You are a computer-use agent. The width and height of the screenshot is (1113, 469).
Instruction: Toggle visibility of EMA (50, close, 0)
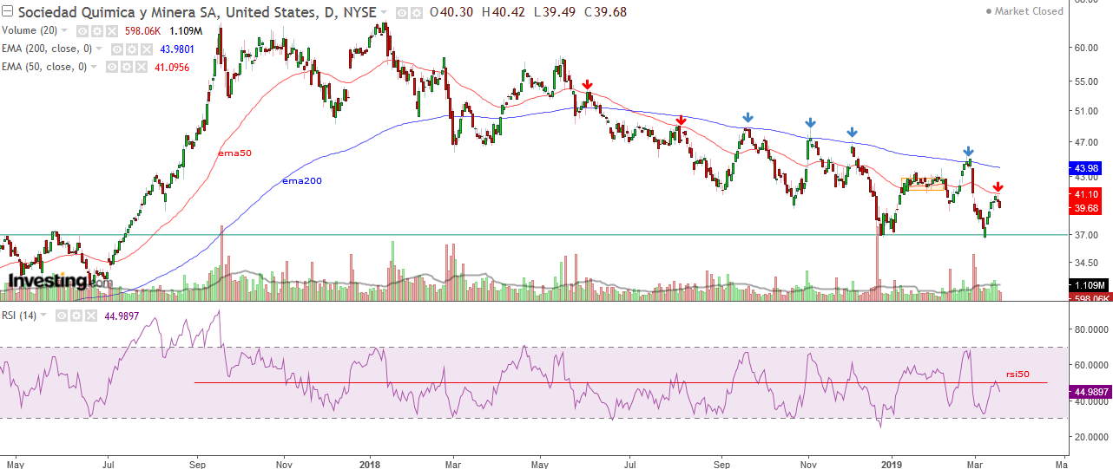(x=112, y=68)
